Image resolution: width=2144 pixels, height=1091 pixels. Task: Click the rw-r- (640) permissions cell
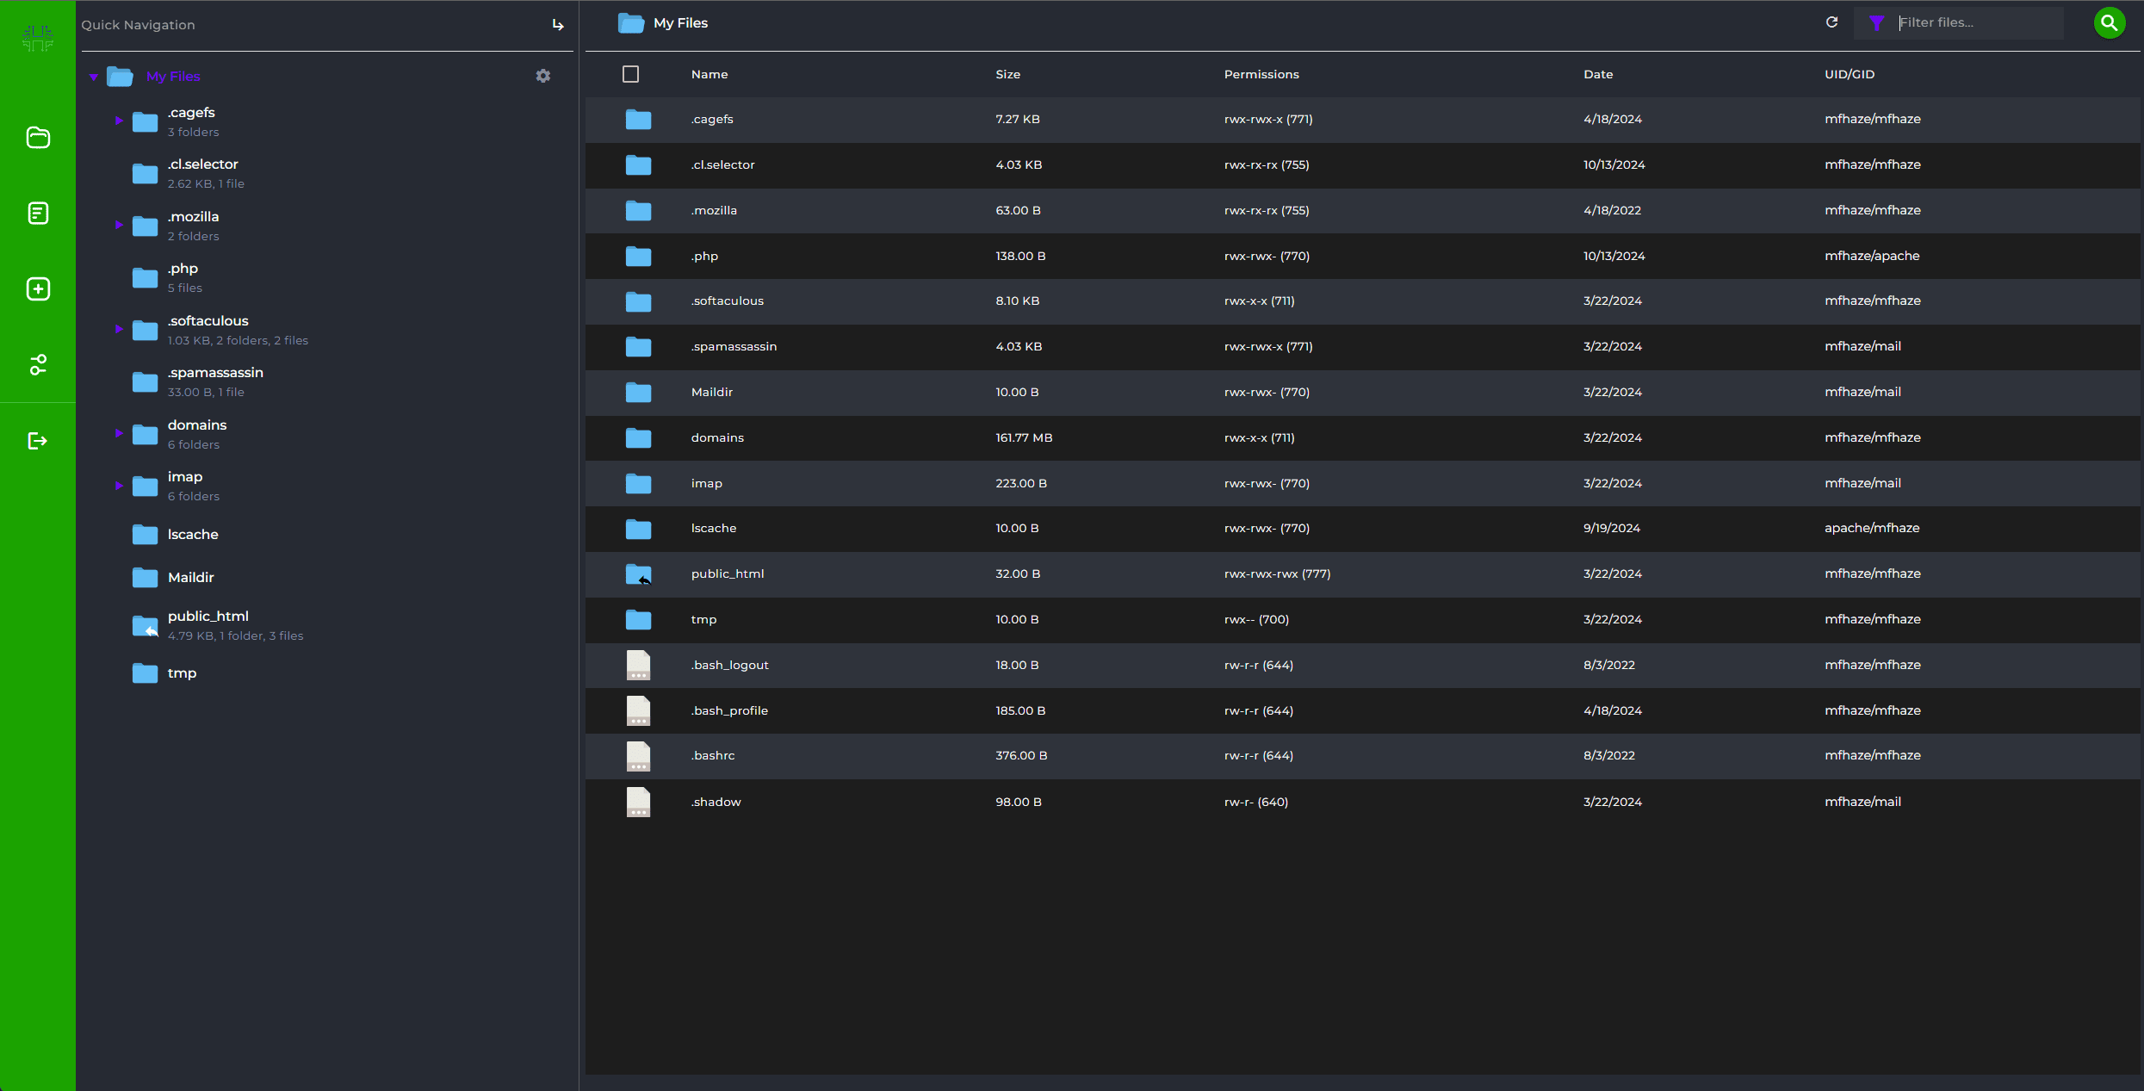1256,803
